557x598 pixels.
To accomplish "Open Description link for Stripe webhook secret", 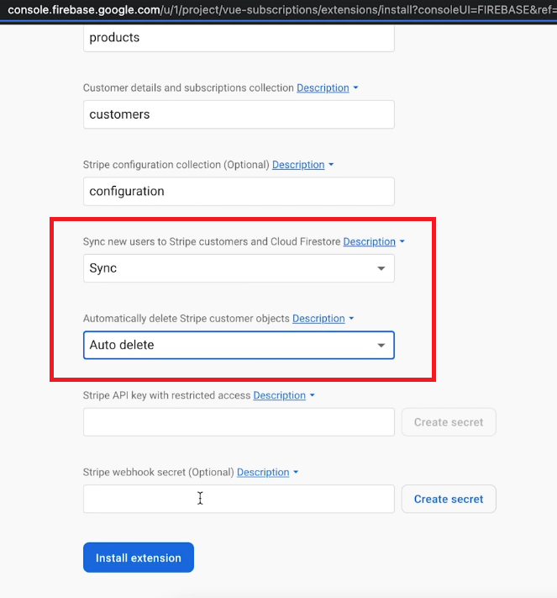I will point(263,472).
